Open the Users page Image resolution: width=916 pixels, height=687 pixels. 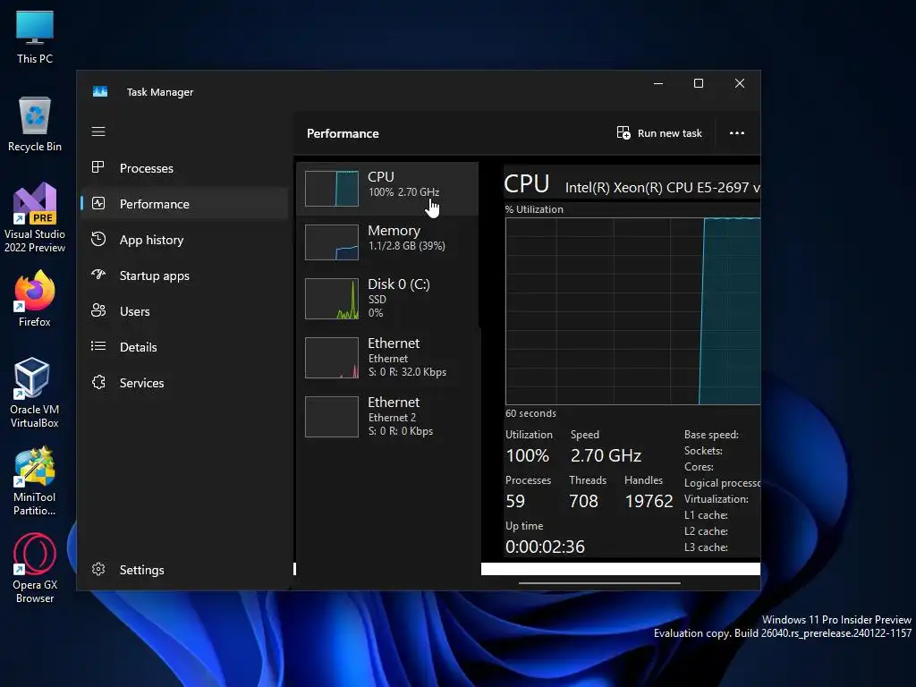184,311
